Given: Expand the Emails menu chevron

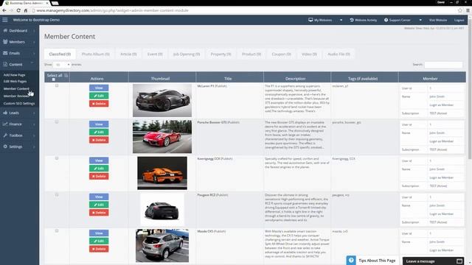Looking at the screenshot, I should pos(34,54).
